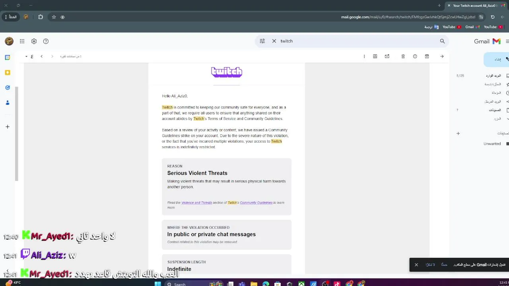Open the Google apps grid
The width and height of the screenshot is (509, 286).
click(x=22, y=41)
